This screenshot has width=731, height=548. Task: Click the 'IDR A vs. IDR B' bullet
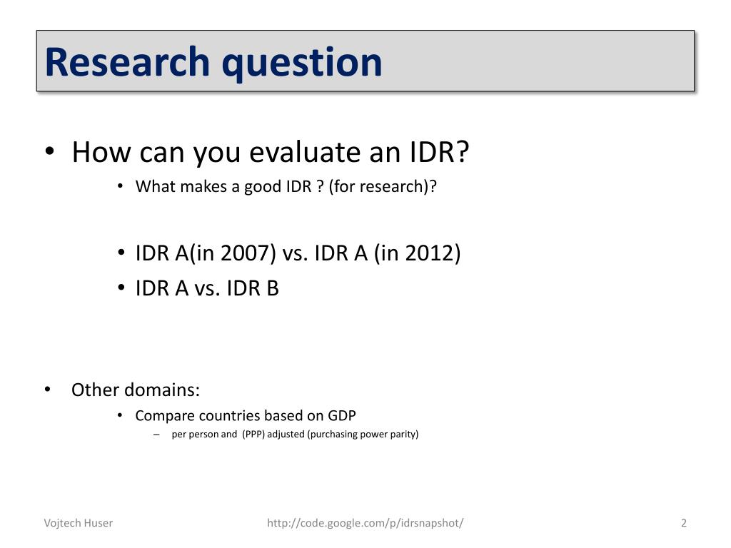point(207,288)
